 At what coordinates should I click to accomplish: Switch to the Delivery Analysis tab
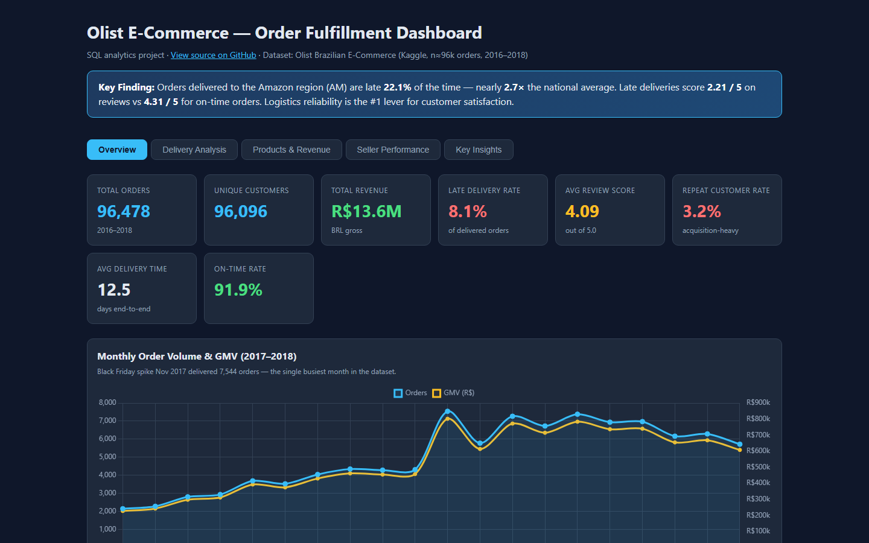tap(194, 150)
